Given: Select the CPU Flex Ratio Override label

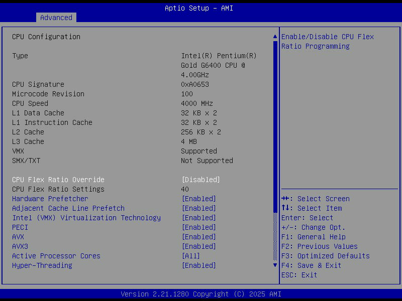Looking at the screenshot, I should point(58,180).
